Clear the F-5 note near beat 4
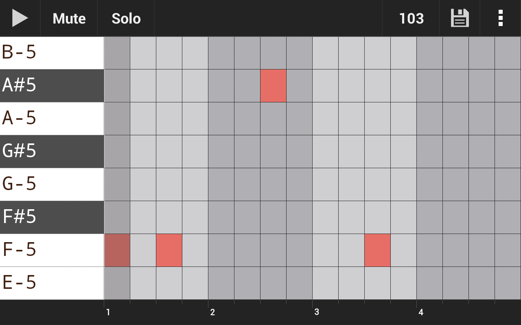Screen dimensions: 521x325 point(377,250)
